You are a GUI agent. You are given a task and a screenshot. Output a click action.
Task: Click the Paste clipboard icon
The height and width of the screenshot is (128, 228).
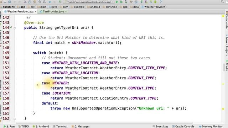[34, 2]
